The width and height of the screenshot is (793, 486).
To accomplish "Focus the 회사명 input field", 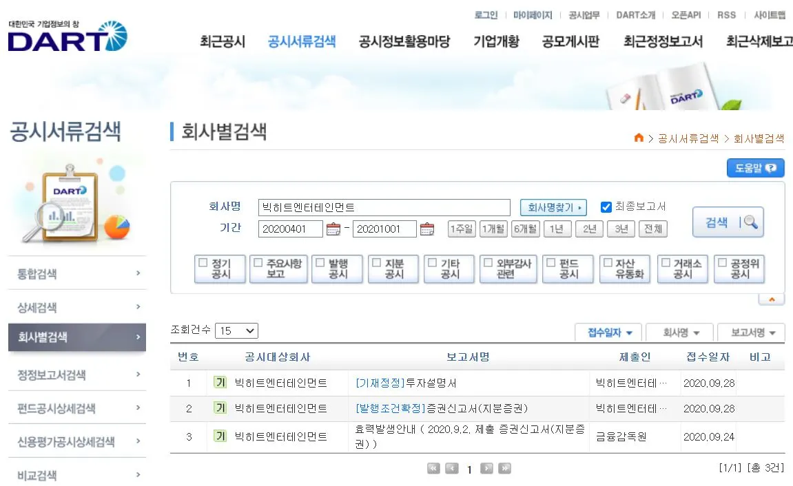I will click(x=384, y=208).
